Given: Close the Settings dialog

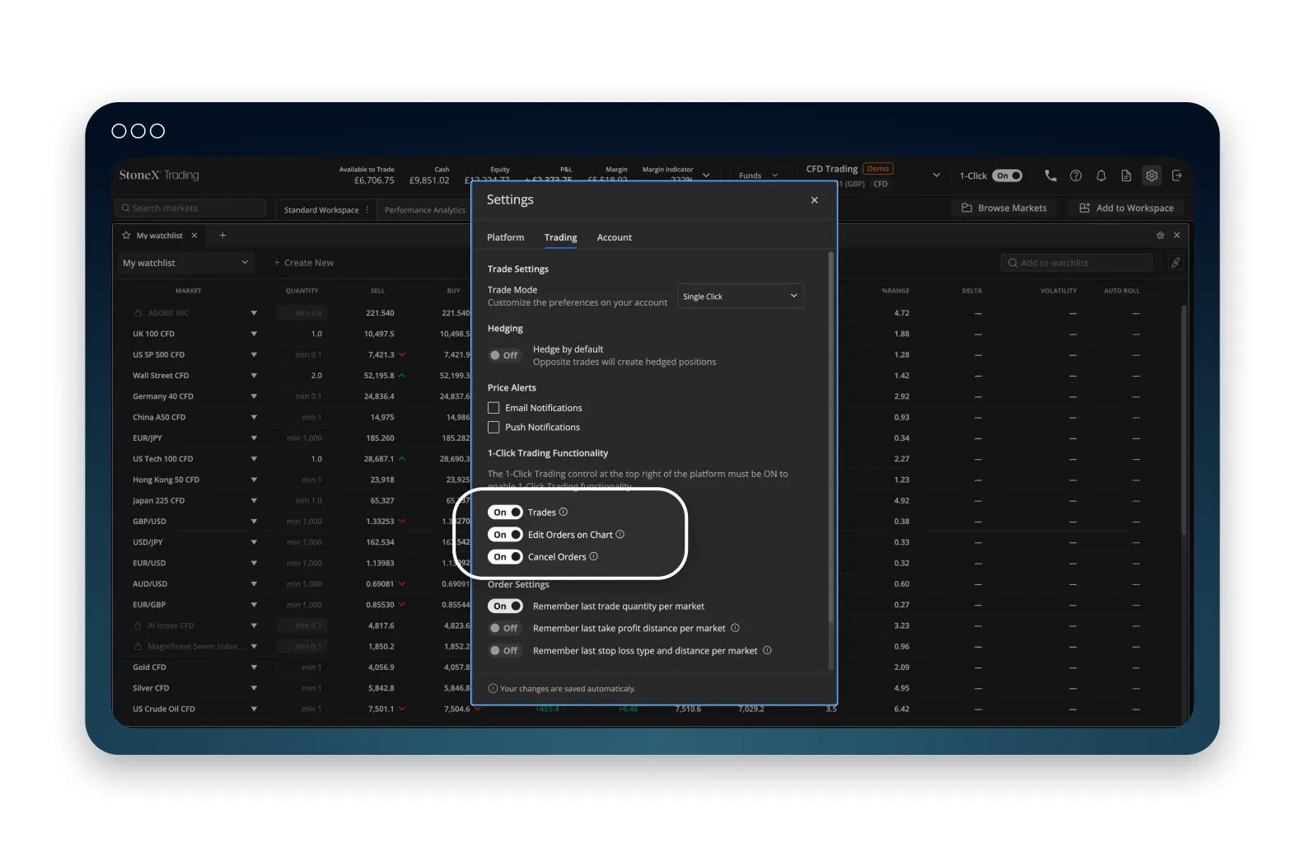Looking at the screenshot, I should click(814, 200).
